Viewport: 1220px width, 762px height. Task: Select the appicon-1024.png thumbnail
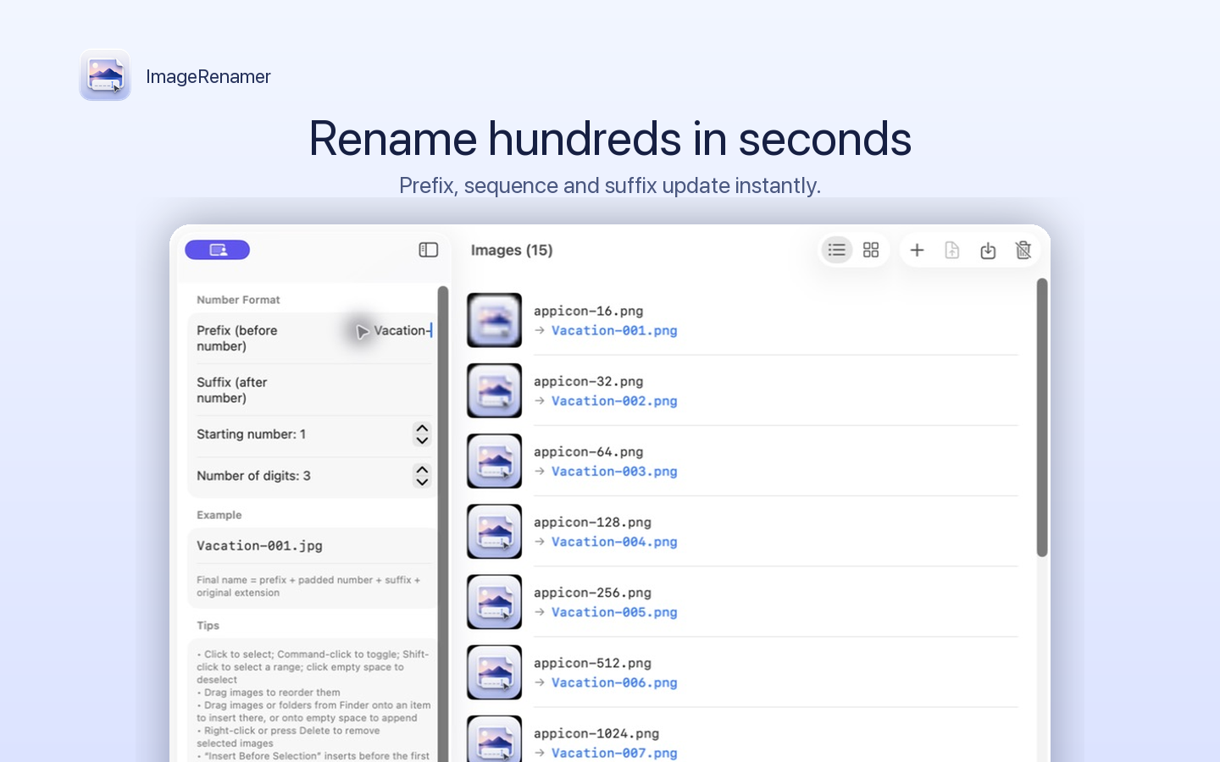click(495, 739)
